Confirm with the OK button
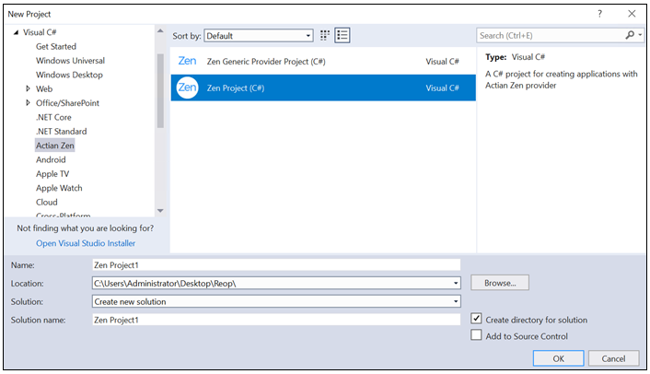 (x=558, y=358)
